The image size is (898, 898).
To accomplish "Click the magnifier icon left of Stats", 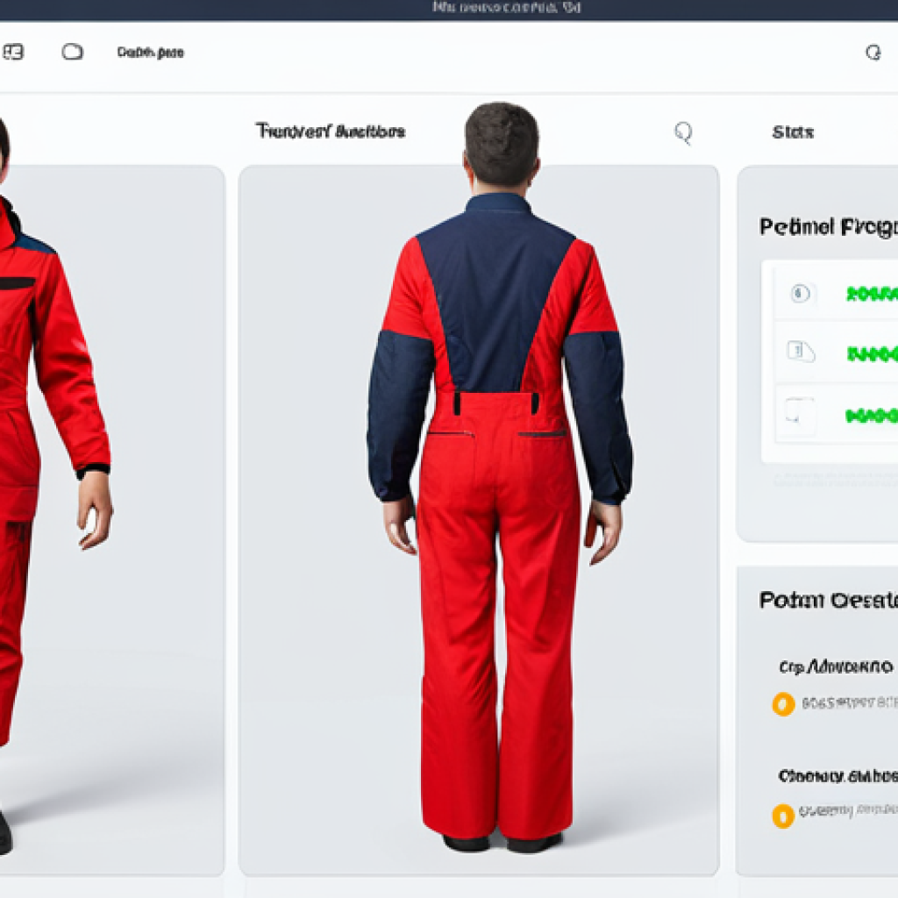I will 683,133.
